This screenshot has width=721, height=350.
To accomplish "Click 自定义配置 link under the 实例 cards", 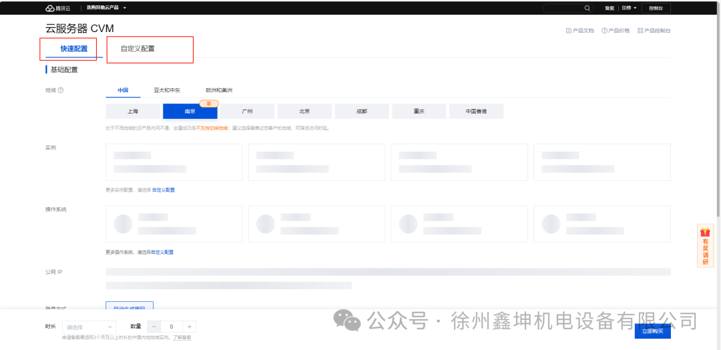I will (164, 190).
